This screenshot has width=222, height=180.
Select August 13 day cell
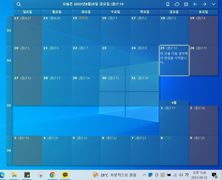click(27, 30)
